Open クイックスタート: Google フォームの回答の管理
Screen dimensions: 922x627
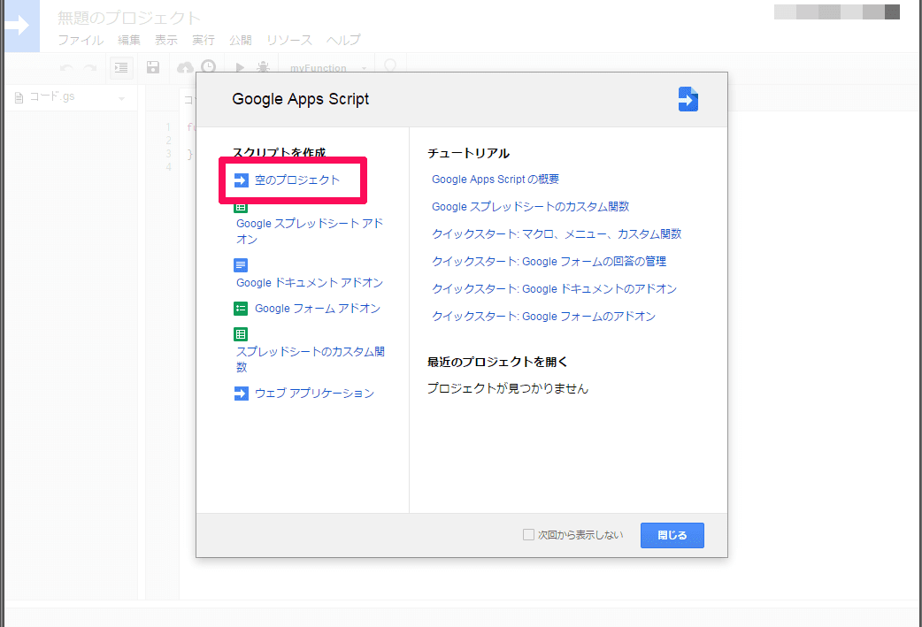pyautogui.click(x=549, y=262)
